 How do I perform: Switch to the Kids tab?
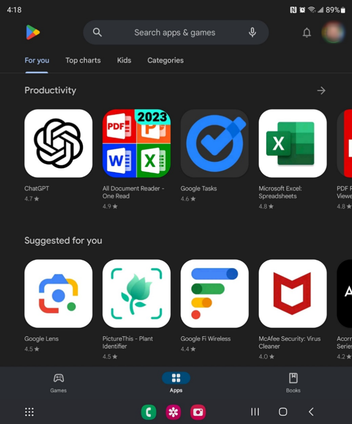124,60
